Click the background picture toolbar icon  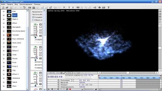(x=104, y=7)
